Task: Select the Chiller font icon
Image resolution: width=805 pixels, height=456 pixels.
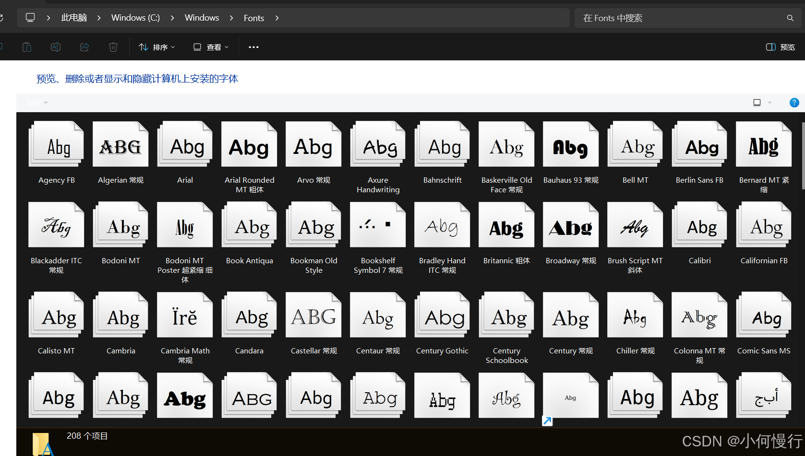Action: [x=635, y=315]
